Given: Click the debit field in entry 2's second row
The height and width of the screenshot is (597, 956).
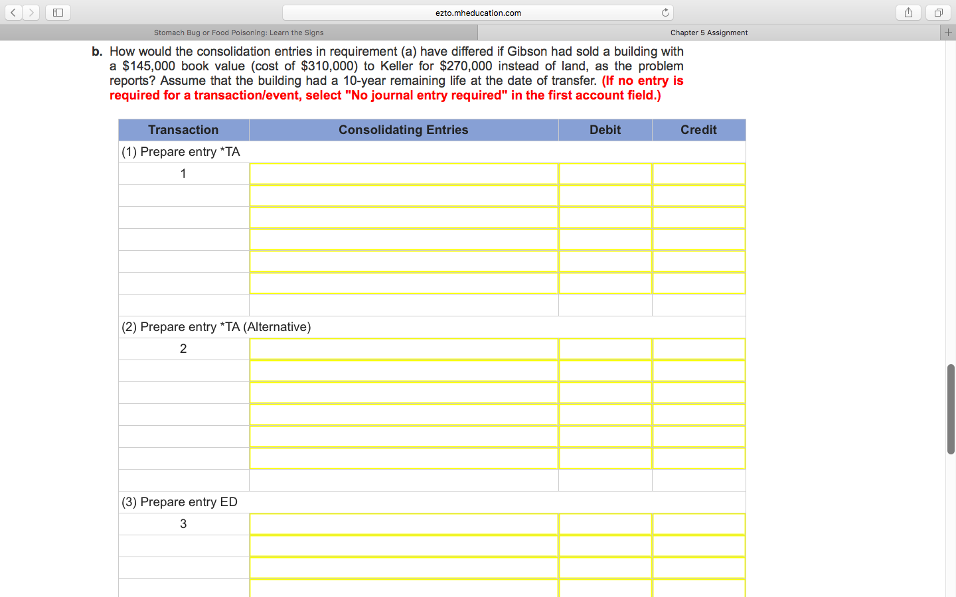Looking at the screenshot, I should coord(605,371).
